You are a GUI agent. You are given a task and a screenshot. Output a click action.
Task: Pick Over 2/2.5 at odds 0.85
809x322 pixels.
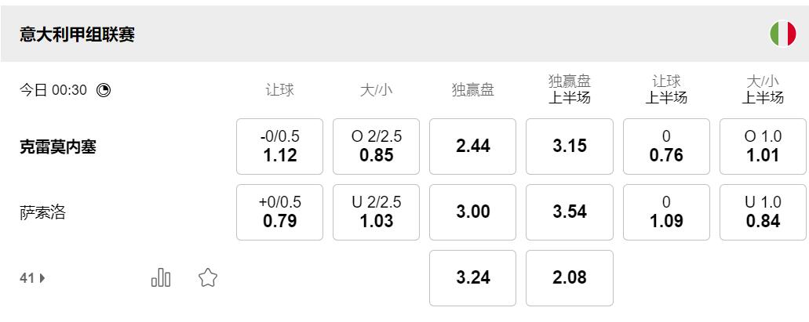(376, 147)
